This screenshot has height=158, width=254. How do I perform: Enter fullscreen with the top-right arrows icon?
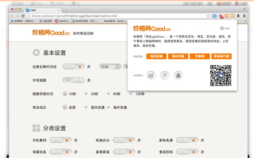tap(244, 9)
